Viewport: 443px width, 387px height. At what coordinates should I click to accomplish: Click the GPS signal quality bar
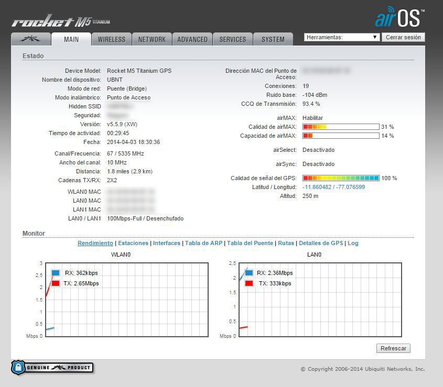[x=341, y=178]
